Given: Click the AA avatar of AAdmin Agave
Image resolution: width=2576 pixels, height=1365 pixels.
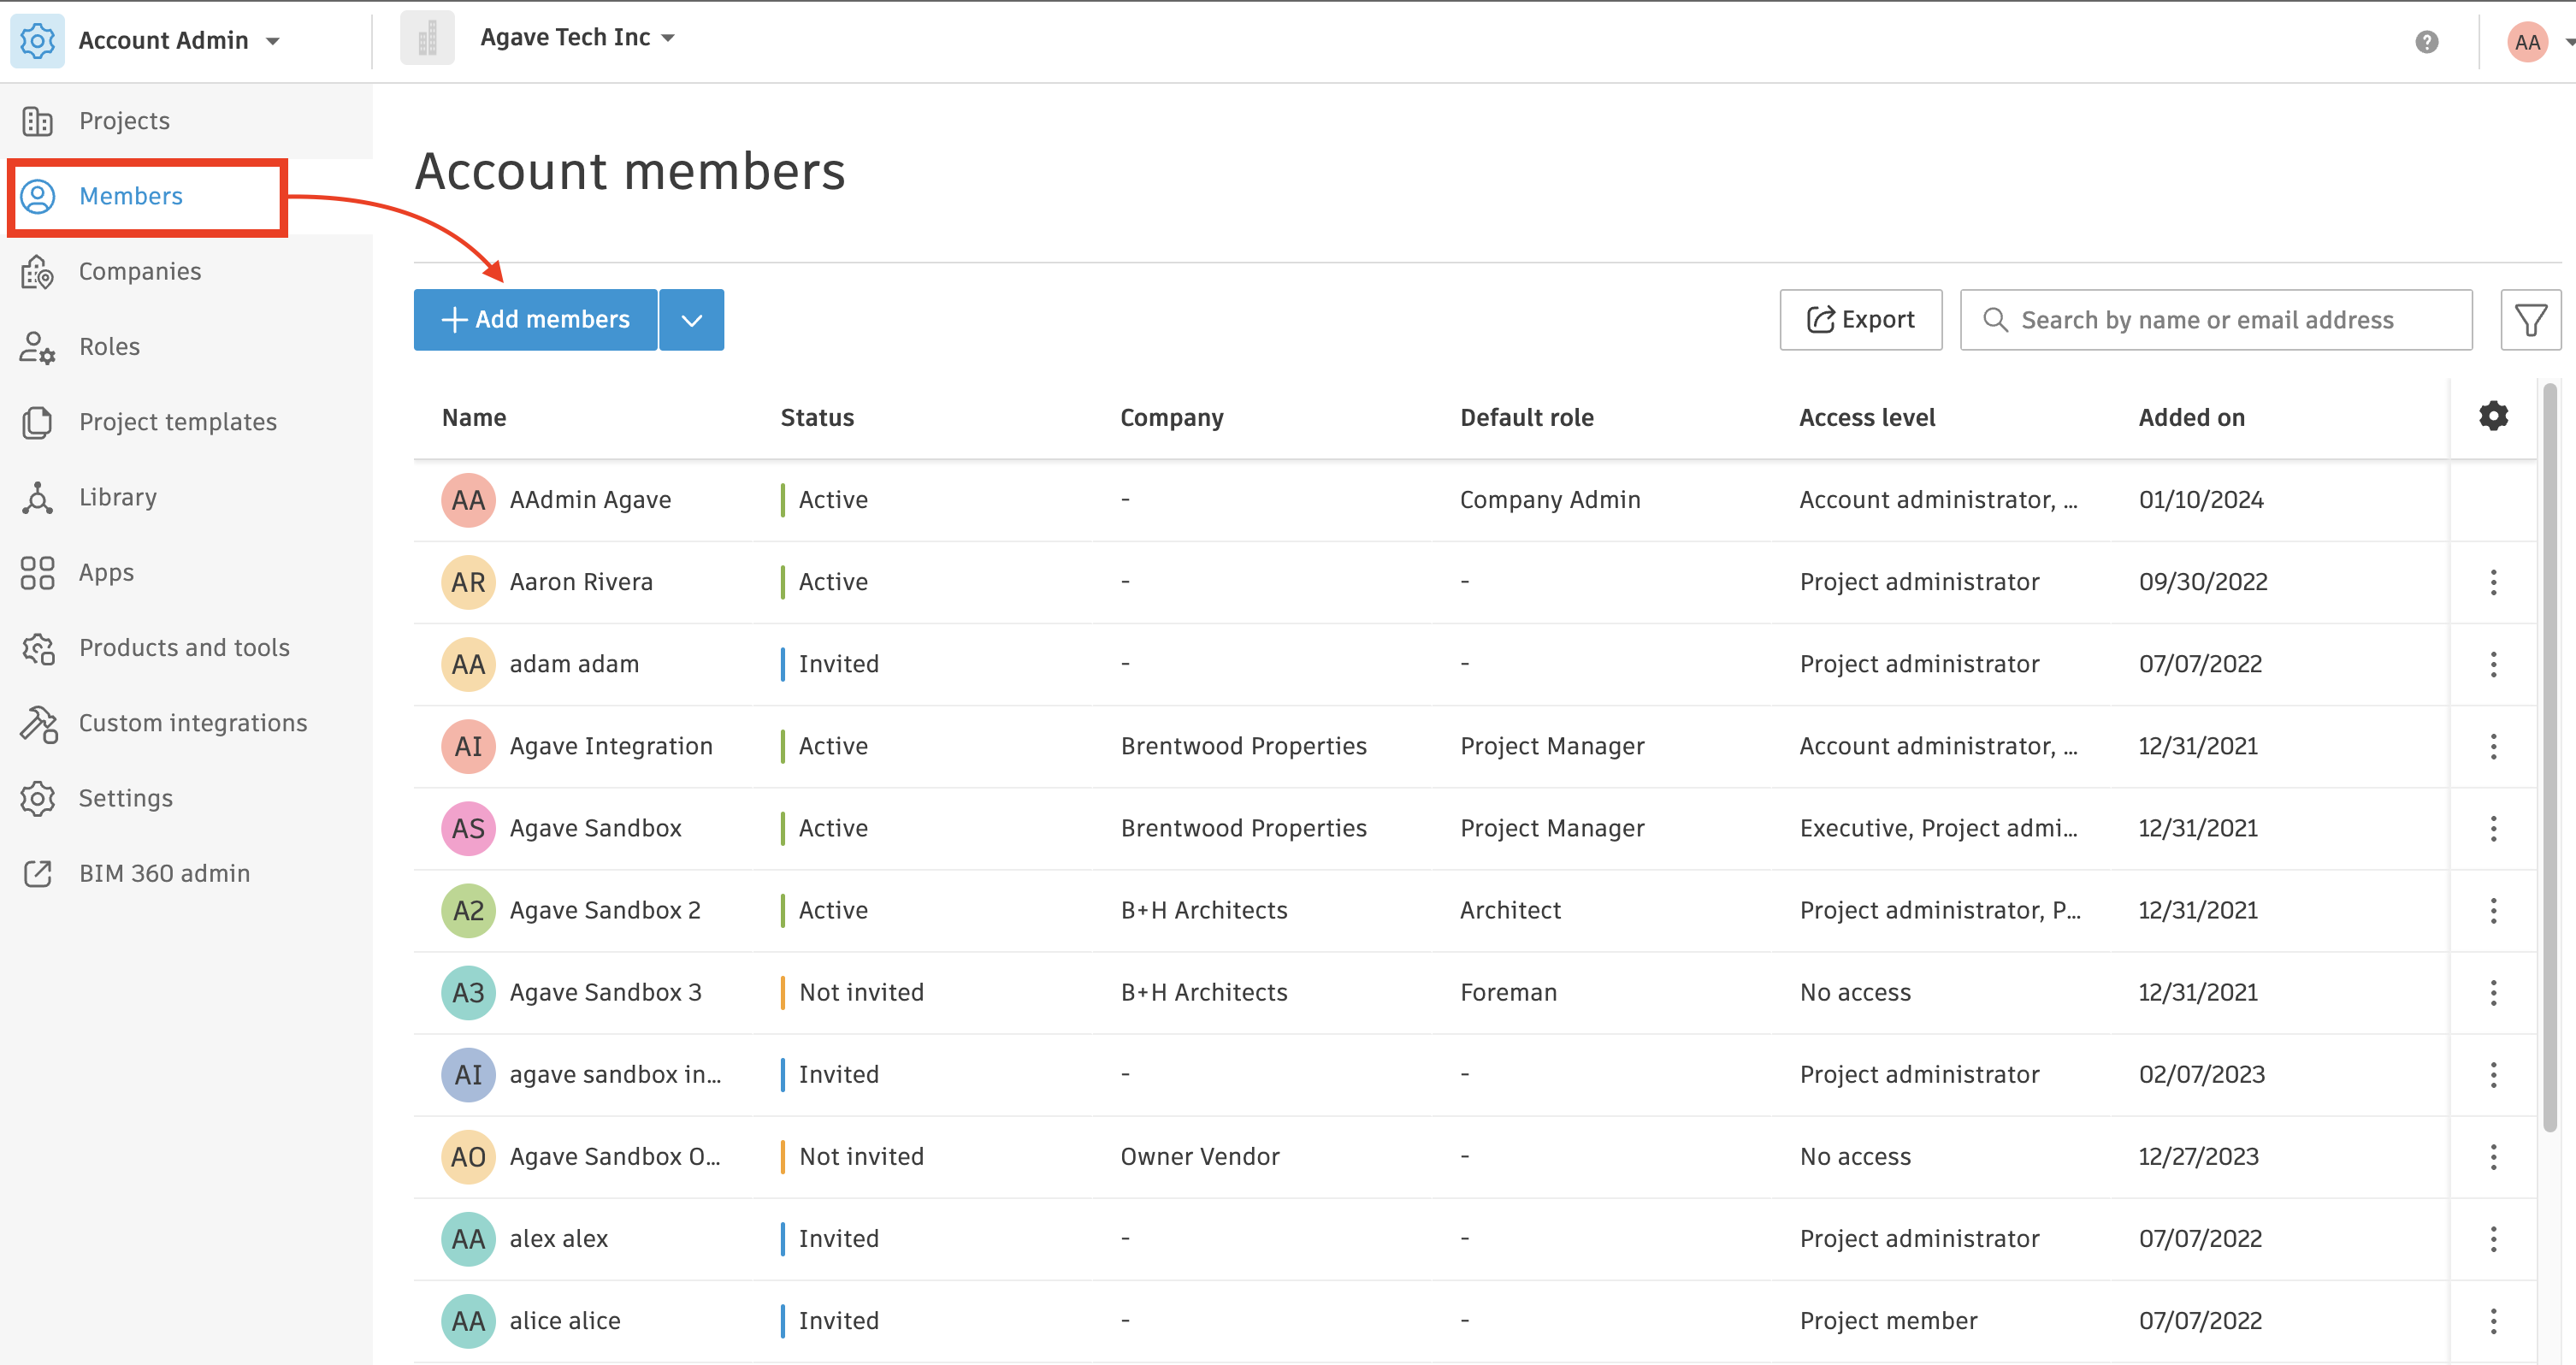Looking at the screenshot, I should click(468, 500).
